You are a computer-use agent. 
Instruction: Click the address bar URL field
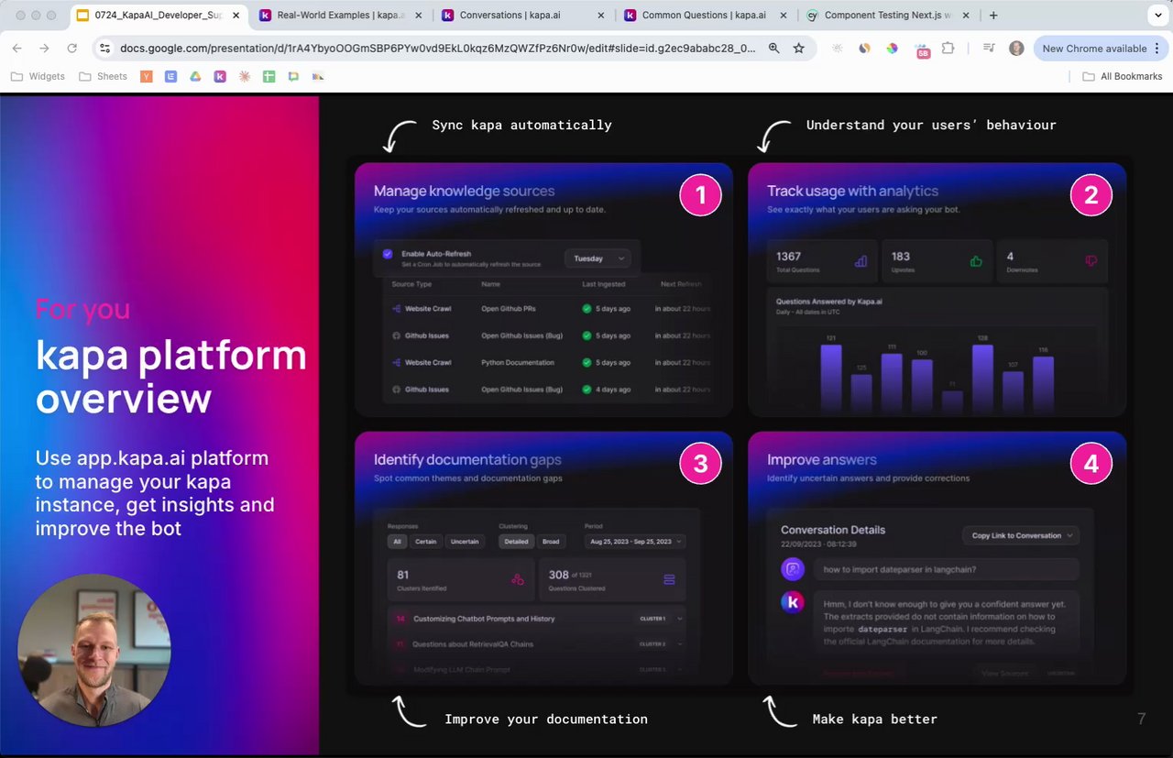point(438,49)
